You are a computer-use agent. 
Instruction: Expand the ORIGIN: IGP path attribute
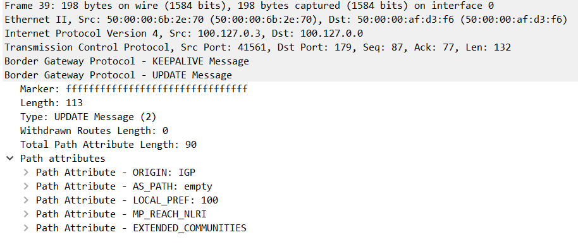tap(26, 173)
